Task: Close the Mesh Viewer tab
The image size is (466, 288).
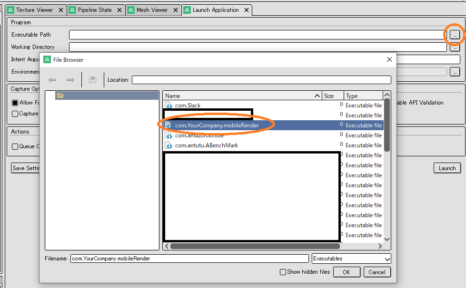Action: click(176, 10)
